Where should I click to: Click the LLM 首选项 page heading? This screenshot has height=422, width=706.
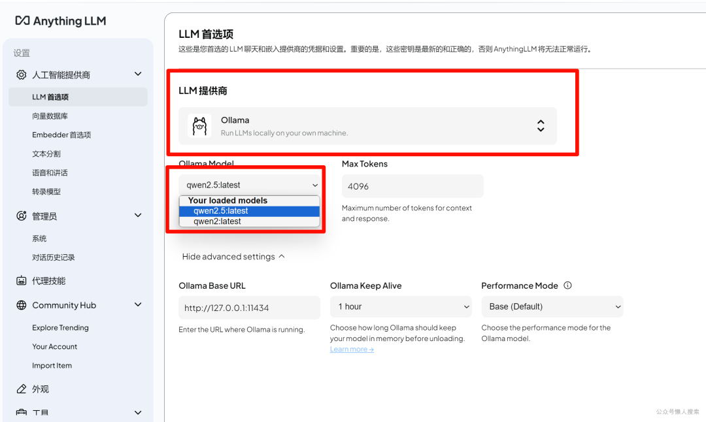[206, 34]
